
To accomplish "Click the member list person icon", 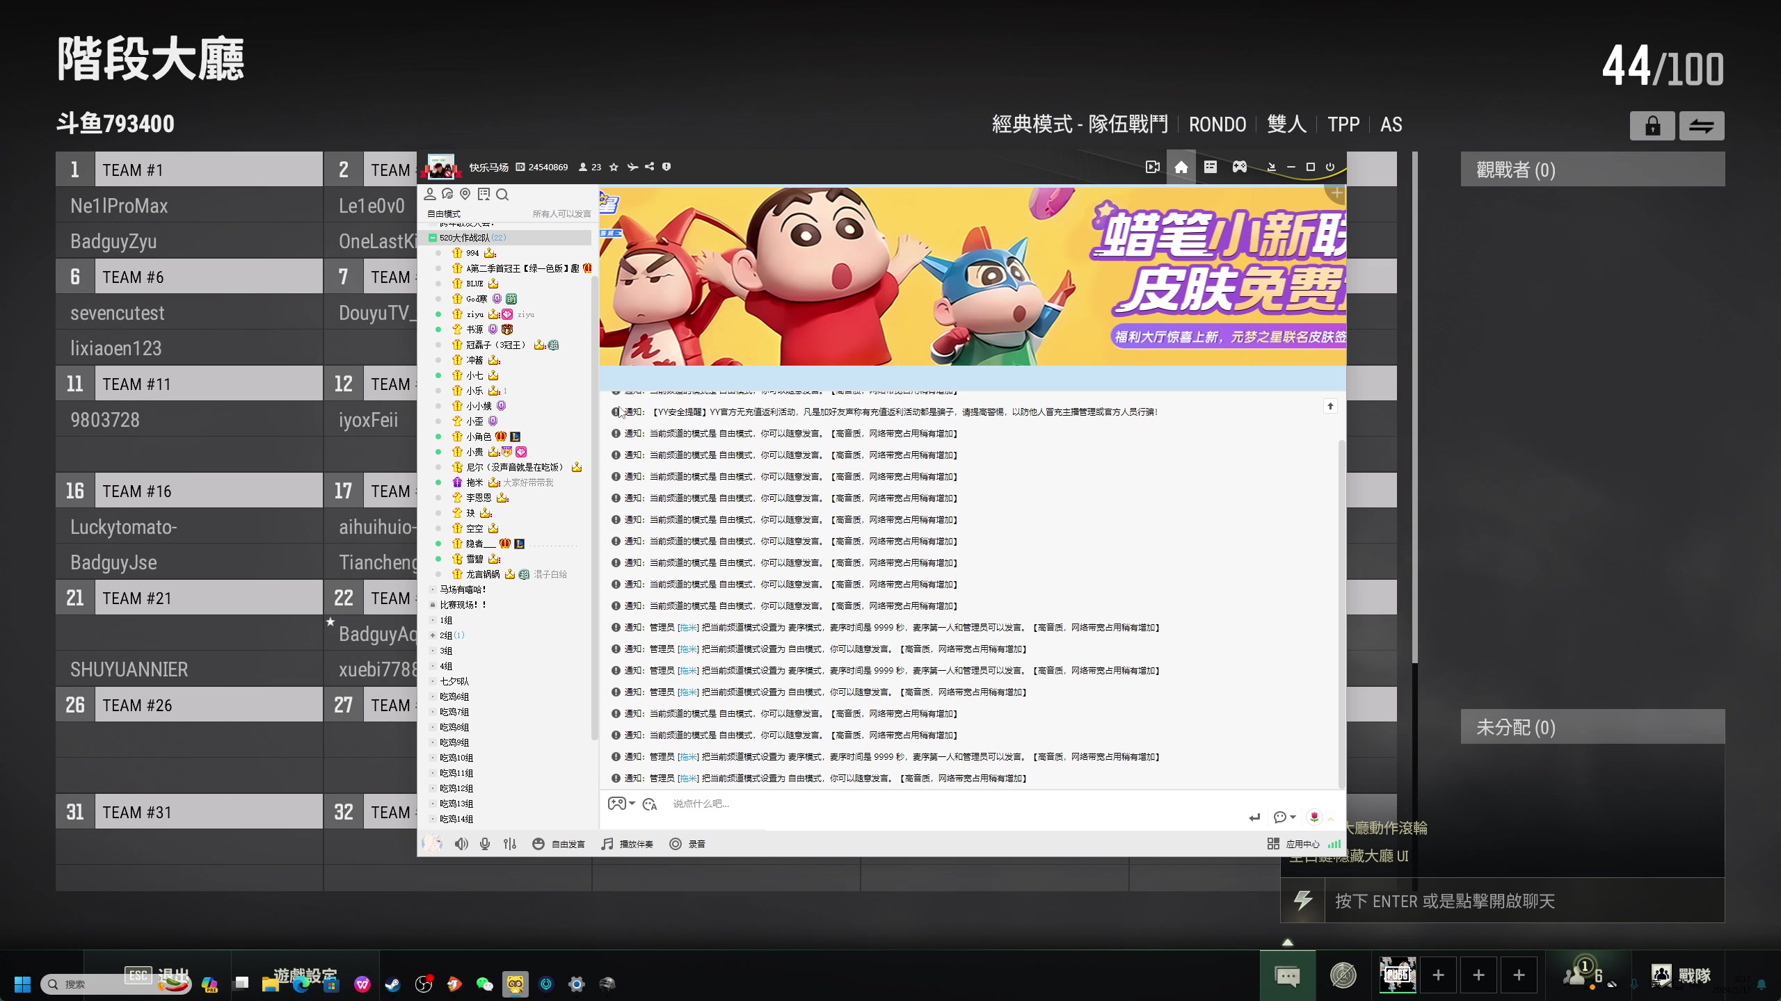I will pos(431,195).
